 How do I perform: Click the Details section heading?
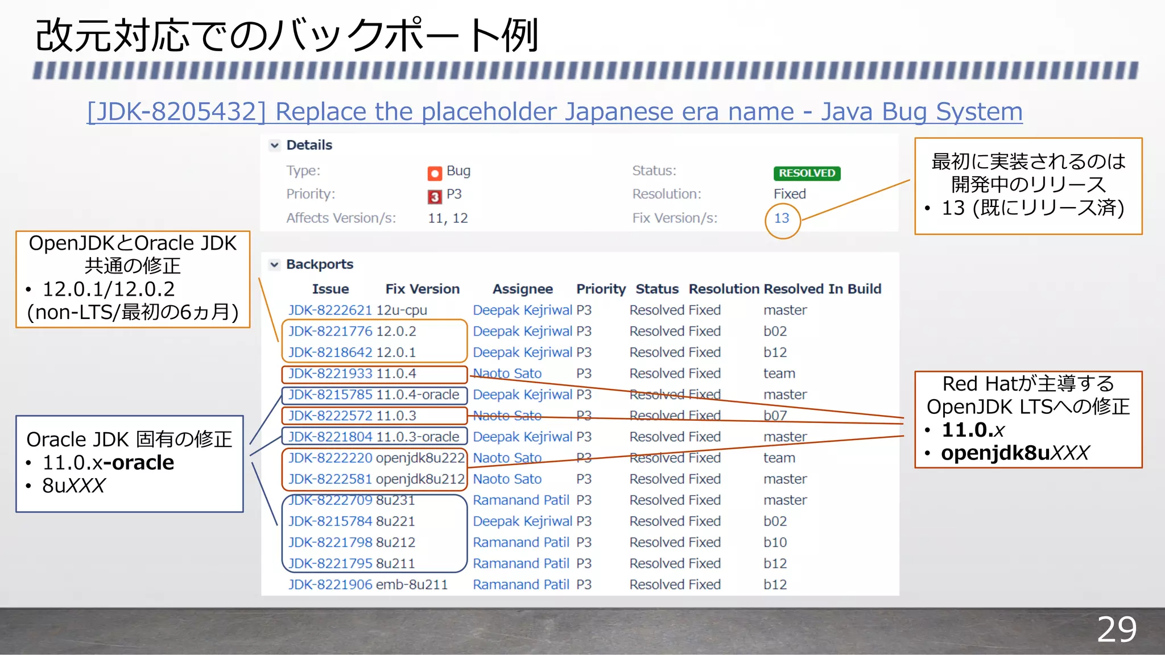click(x=309, y=145)
